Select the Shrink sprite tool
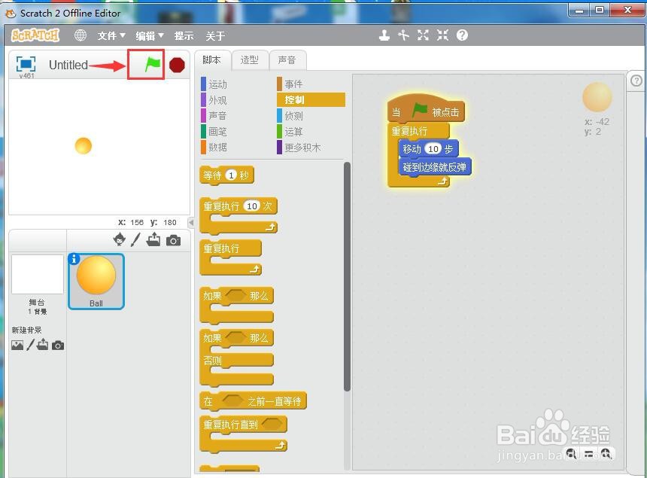 [443, 35]
